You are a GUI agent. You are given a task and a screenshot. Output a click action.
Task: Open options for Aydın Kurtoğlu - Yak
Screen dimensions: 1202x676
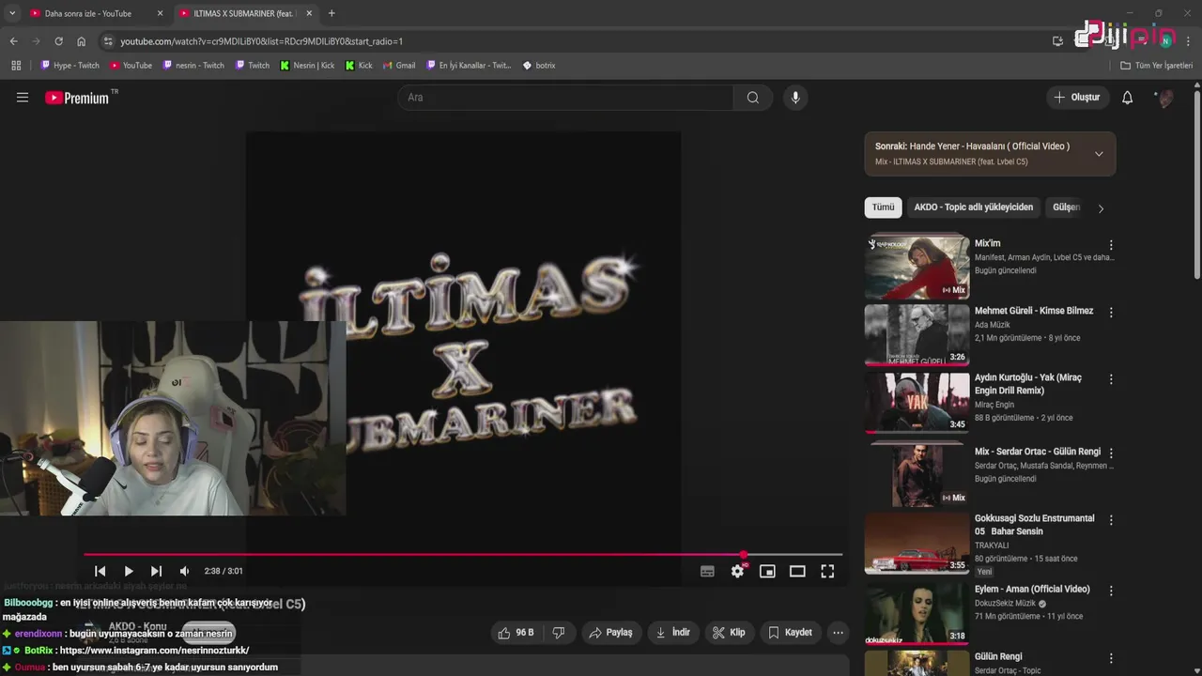[x=1111, y=379]
